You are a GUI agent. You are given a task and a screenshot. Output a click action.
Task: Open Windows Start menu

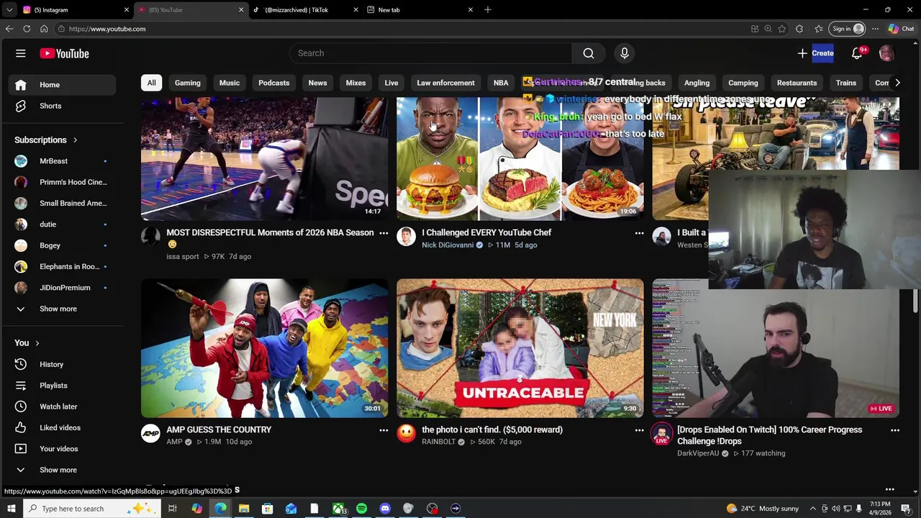pyautogui.click(x=11, y=509)
